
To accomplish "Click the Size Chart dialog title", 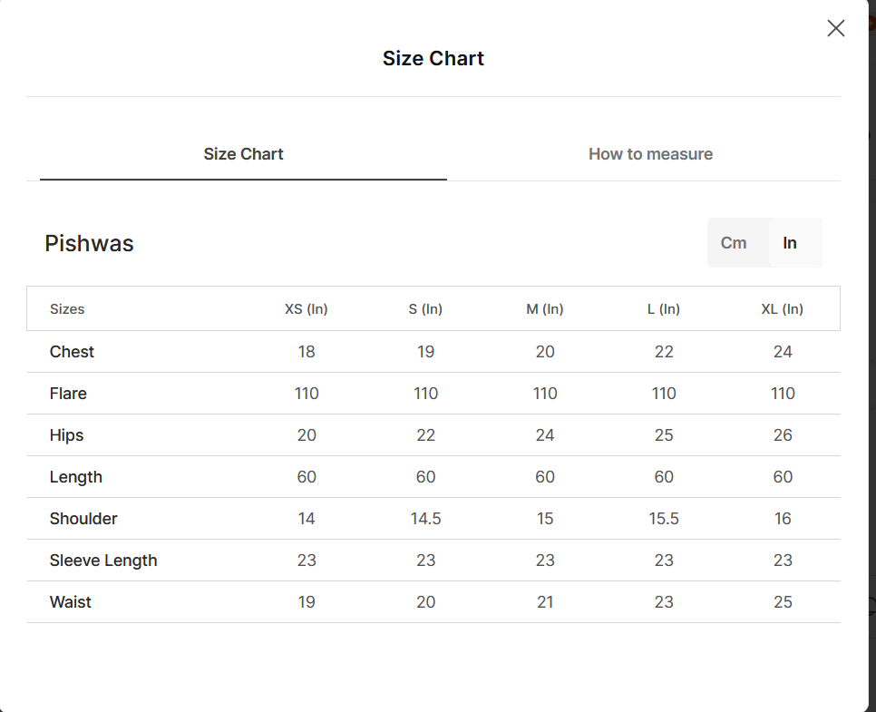I will 433,59.
